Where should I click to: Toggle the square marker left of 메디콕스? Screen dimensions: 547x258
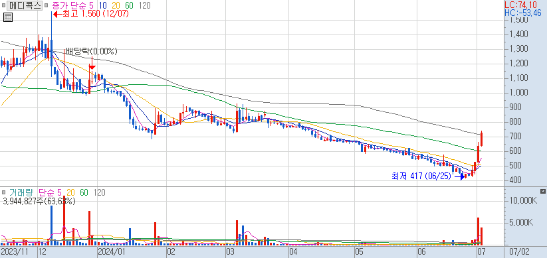(x=3, y=5)
